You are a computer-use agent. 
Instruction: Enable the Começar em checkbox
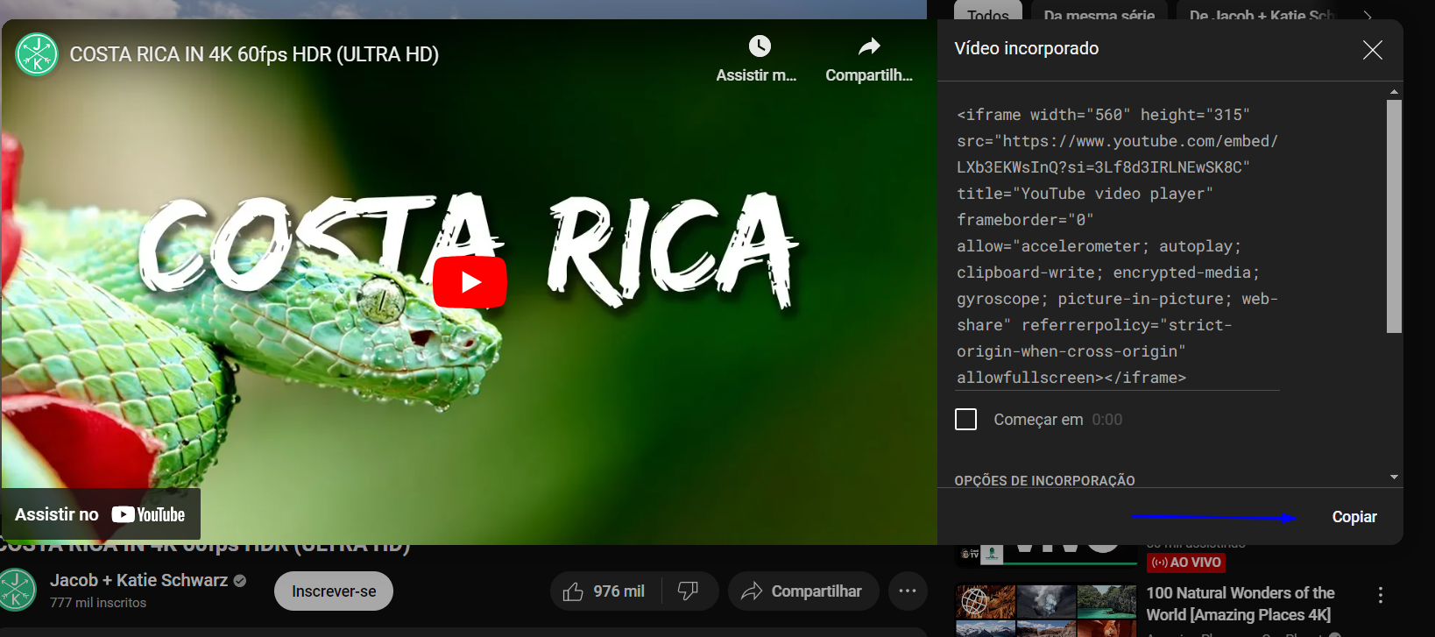[965, 420]
